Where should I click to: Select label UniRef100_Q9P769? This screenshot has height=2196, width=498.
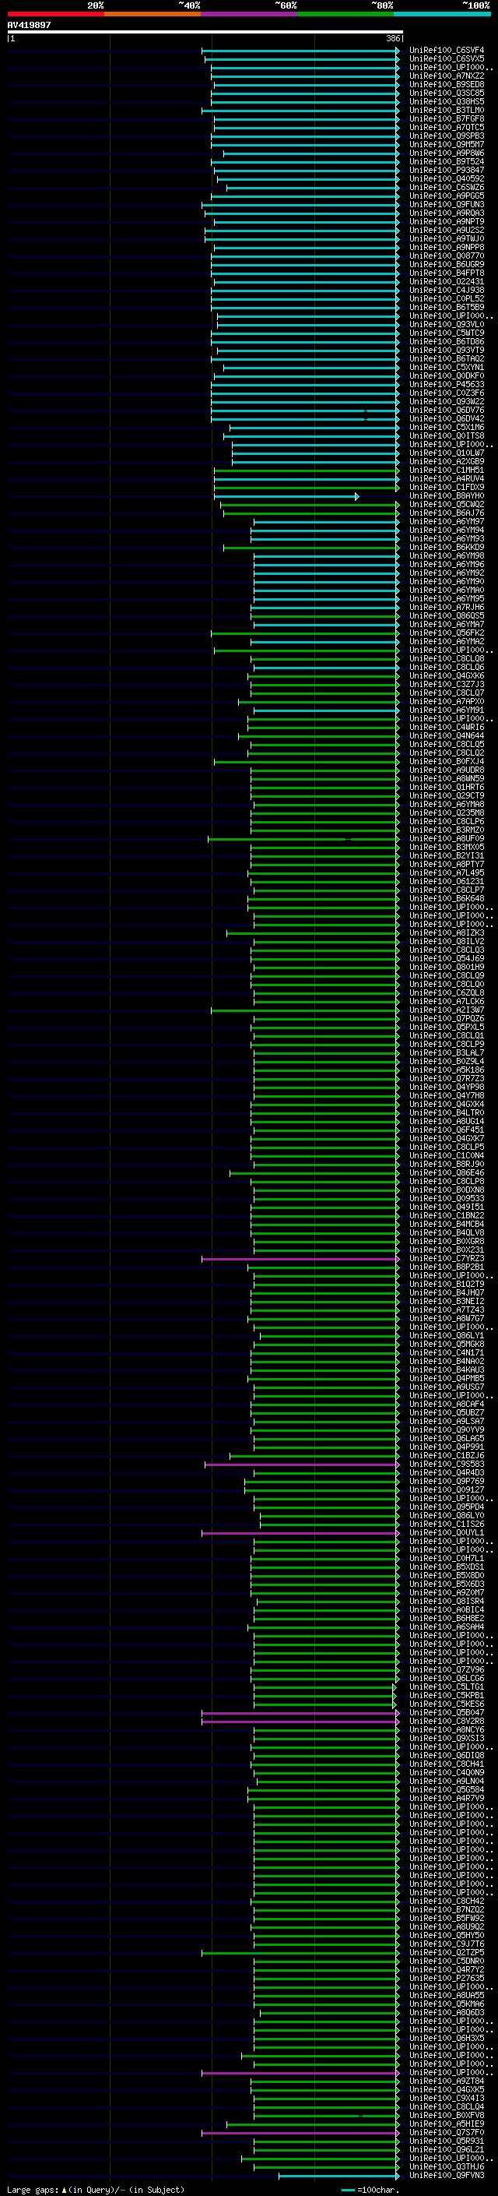click(446, 1482)
